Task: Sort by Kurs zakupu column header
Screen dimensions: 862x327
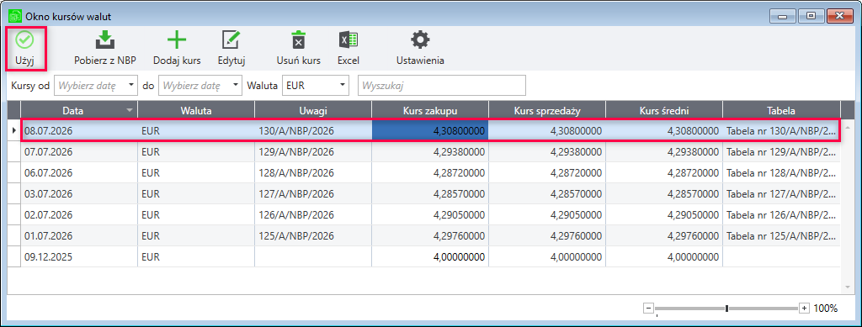Action: pos(430,111)
